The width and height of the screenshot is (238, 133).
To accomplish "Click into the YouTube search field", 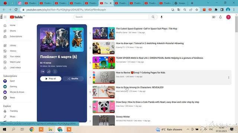I will point(111,17).
